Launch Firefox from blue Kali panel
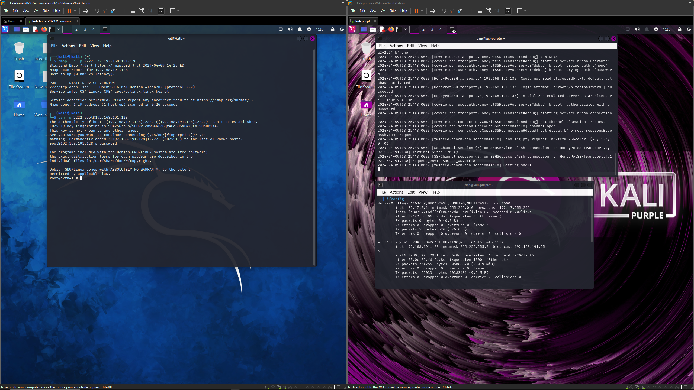 [44, 29]
